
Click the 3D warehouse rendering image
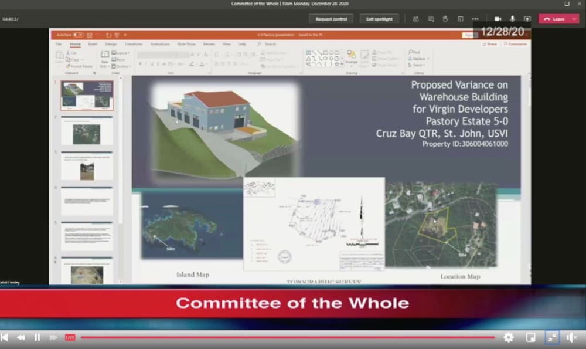coord(224,130)
